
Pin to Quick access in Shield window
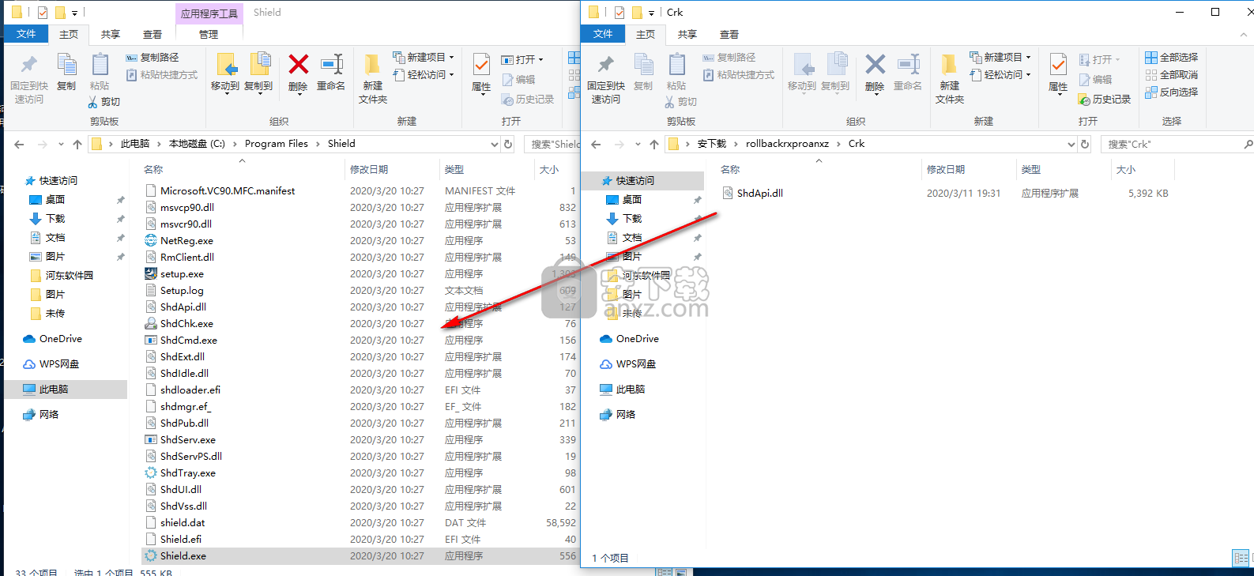pos(29,79)
